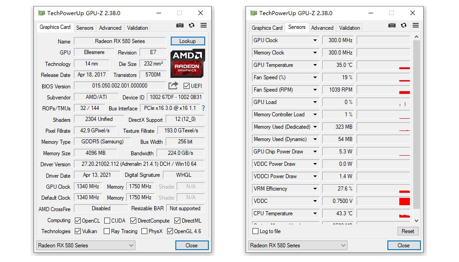
Task: Toggle the DirectCompute checkbox
Action: click(x=134, y=220)
